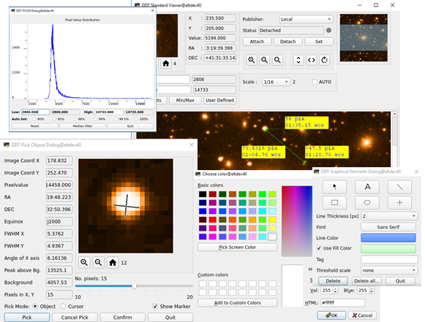Flip the image horizontally
Image resolution: width=425 pixels, height=322 pixels.
[x=312, y=60]
